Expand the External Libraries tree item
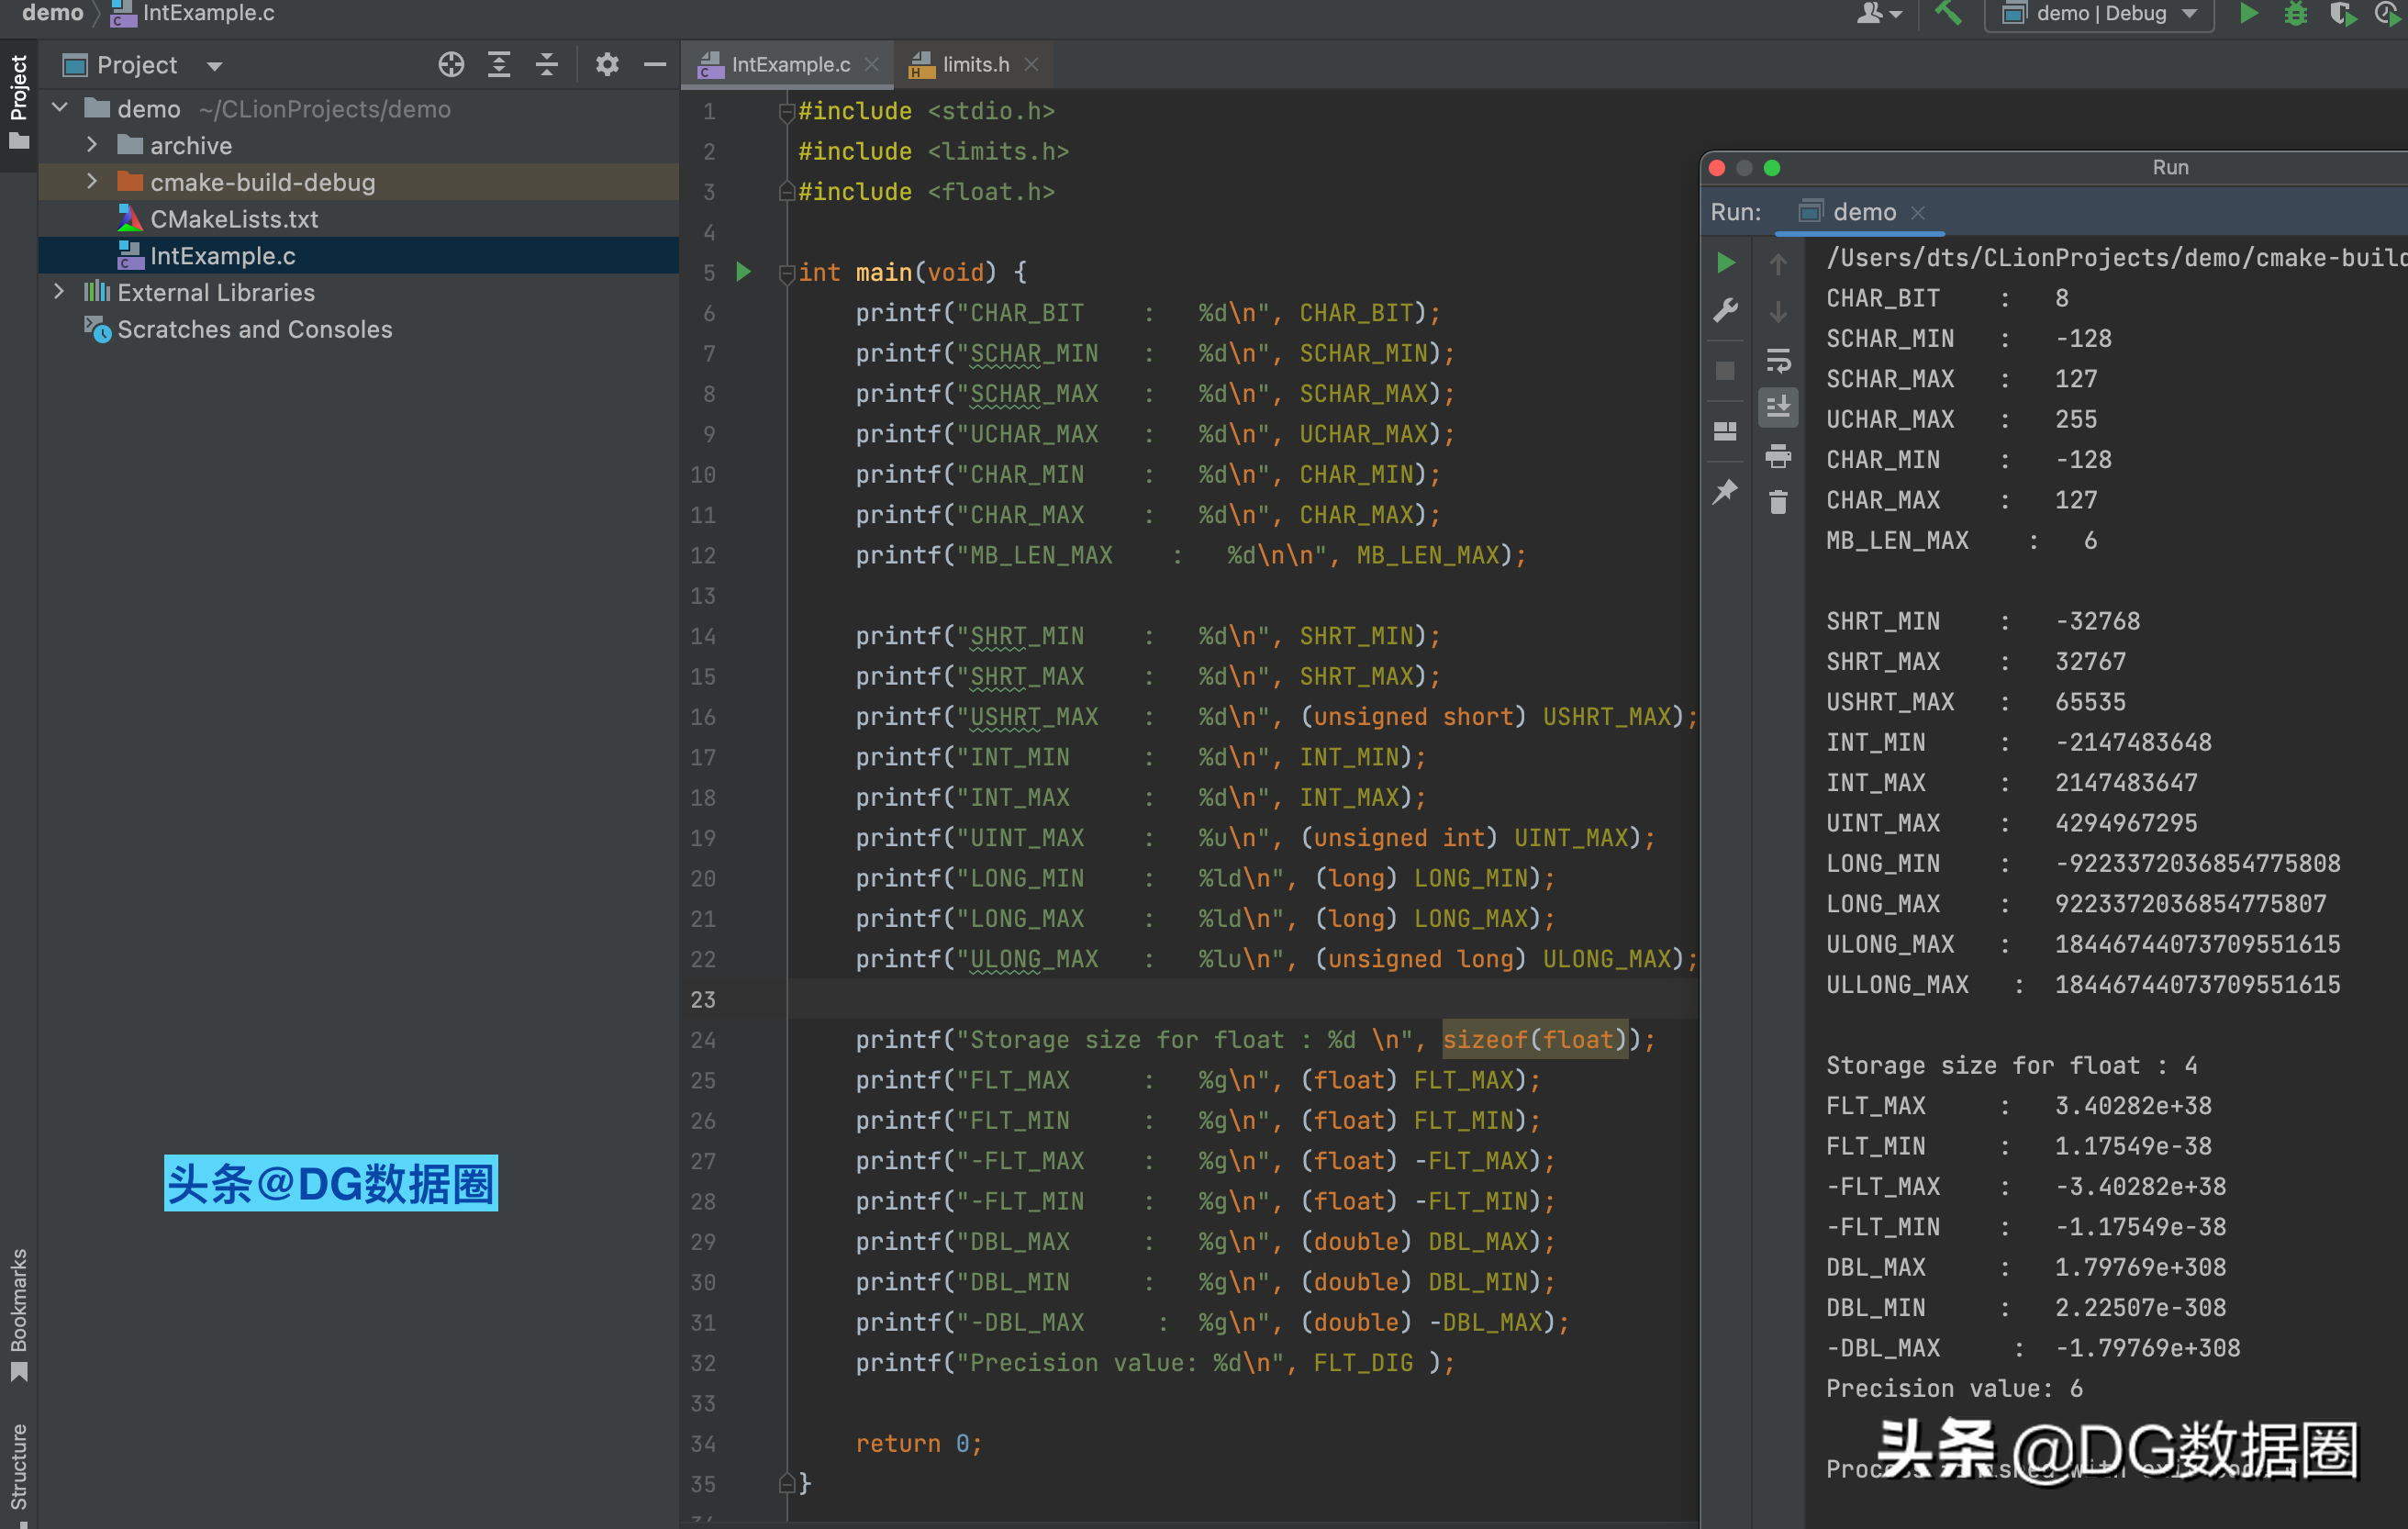 click(x=65, y=292)
